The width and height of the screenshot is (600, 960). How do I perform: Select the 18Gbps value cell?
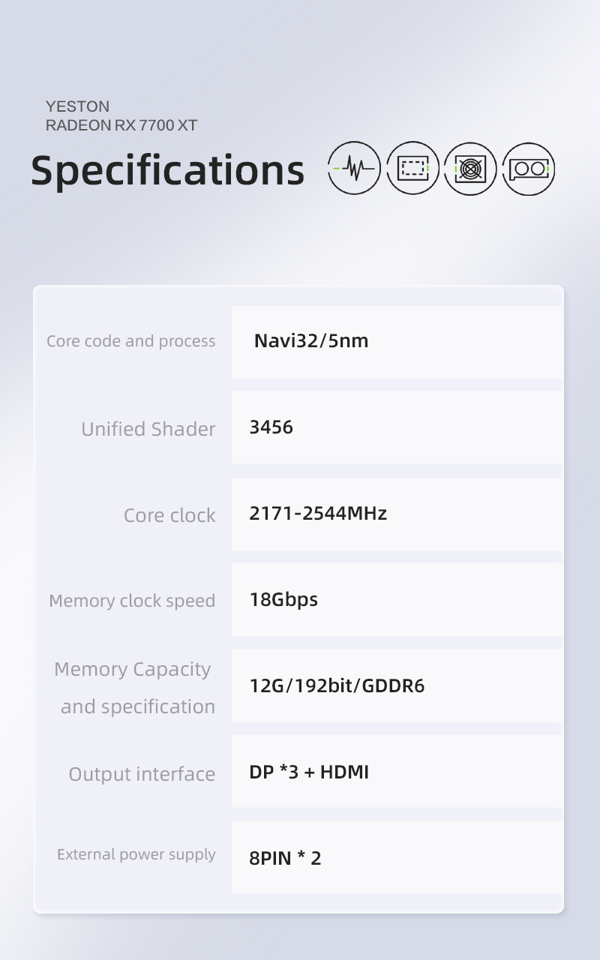pyautogui.click(x=283, y=600)
